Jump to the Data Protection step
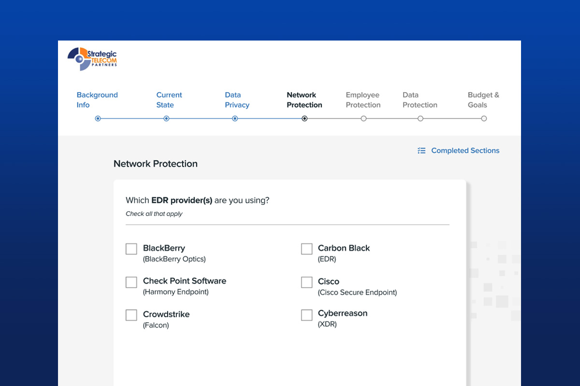Viewport: 580px width, 386px height. (420, 100)
